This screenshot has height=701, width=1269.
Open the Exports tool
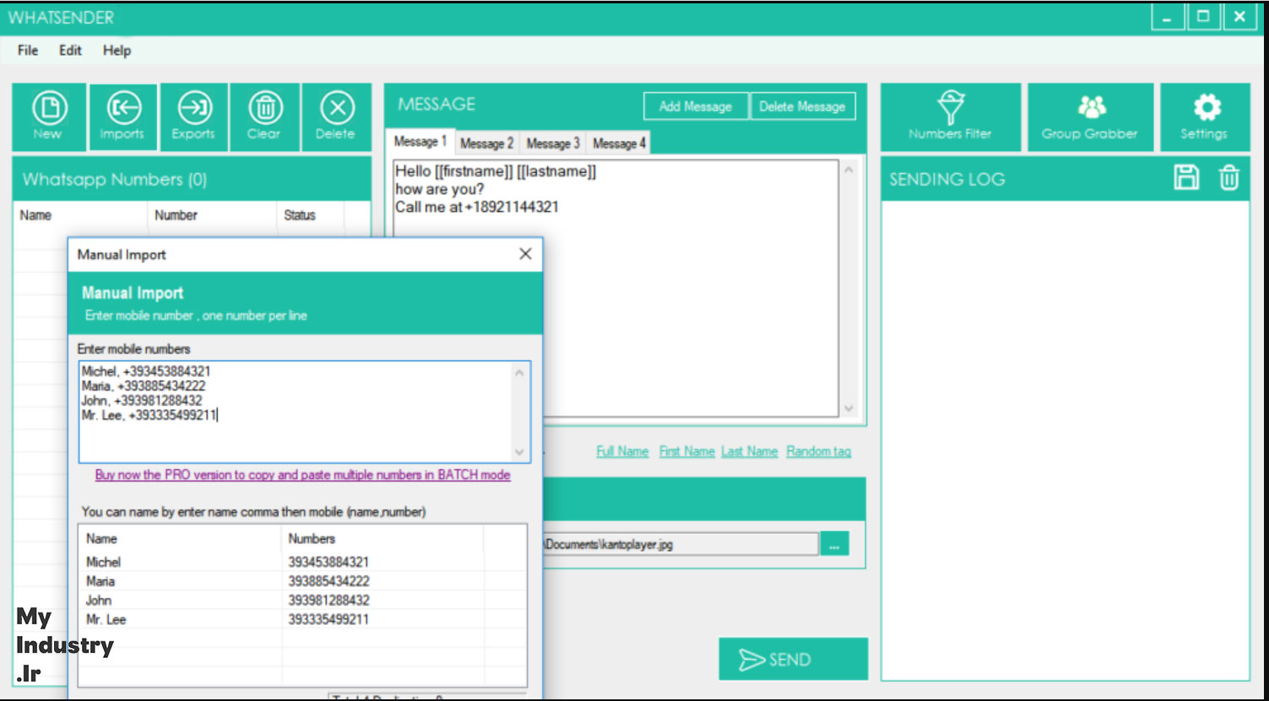coord(193,117)
